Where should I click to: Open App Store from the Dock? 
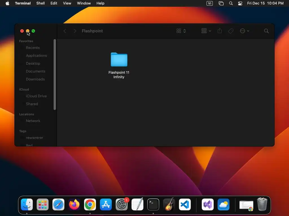106,204
